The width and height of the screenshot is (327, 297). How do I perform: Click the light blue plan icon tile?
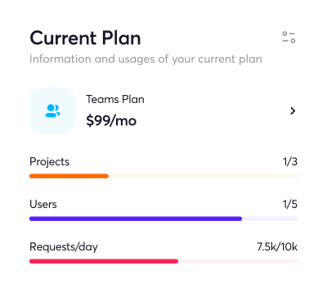[x=52, y=110]
